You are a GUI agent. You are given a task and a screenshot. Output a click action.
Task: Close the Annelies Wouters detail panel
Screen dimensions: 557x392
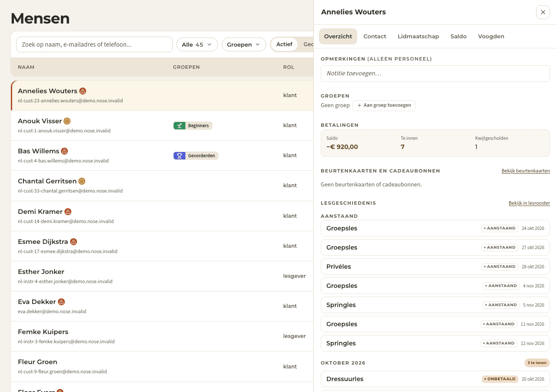(x=543, y=12)
